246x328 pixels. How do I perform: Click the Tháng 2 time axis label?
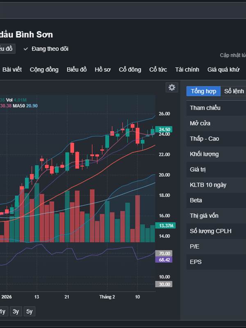tap(107, 296)
